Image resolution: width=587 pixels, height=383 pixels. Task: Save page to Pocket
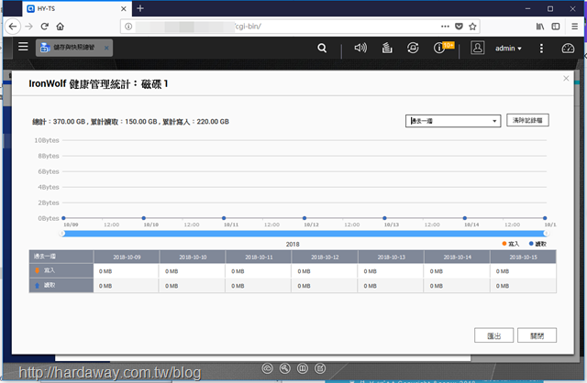459,27
